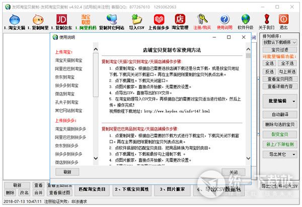Open the 淘宝天猫 copy tool icon
302x207 pixels.
[x=15, y=20]
